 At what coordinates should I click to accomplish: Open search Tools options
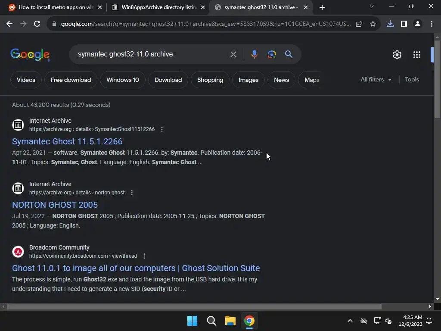point(412,80)
